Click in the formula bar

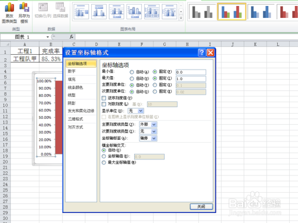pos(187,37)
